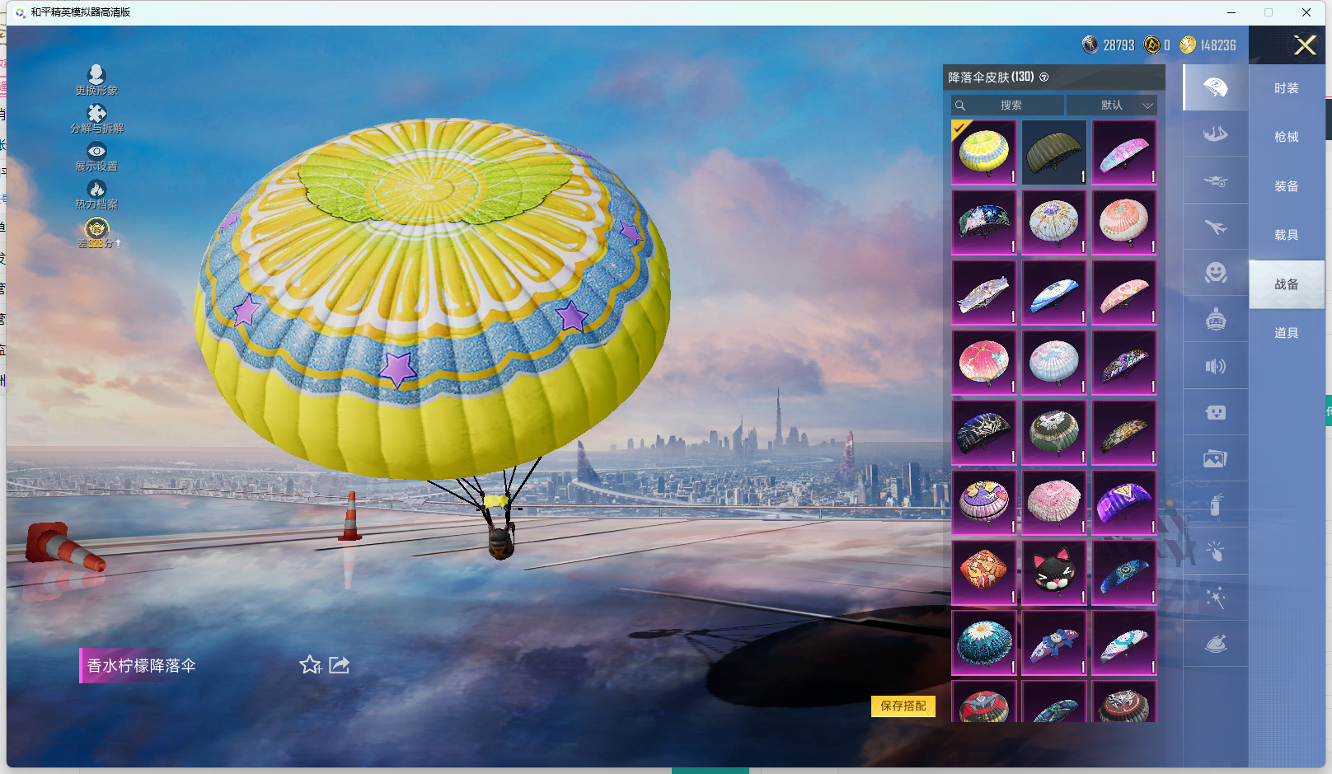
Task: Open the smiley emote category icon
Action: (1215, 273)
